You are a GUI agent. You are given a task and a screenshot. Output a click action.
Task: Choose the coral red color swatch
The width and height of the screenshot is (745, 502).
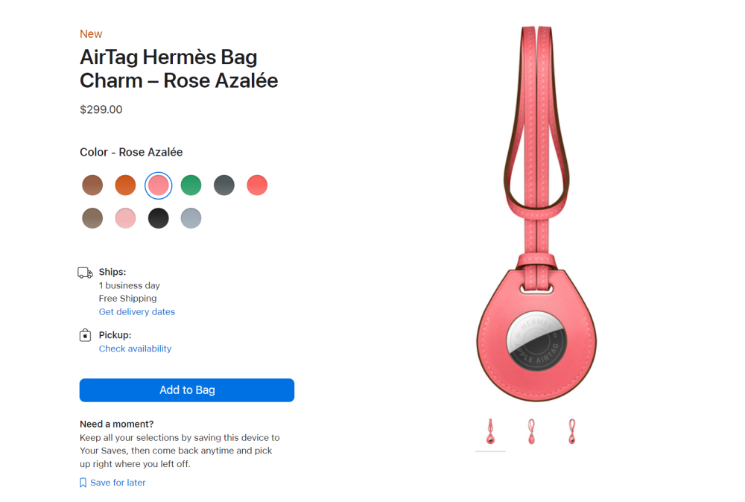(x=257, y=185)
